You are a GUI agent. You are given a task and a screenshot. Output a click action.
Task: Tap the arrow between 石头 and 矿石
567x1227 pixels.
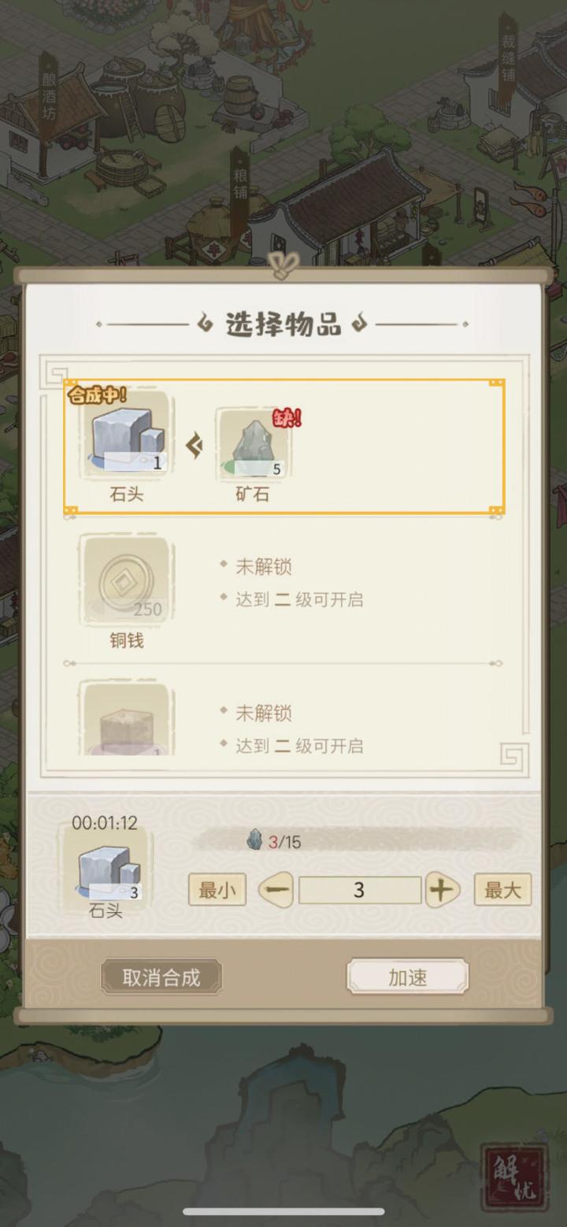pos(195,446)
